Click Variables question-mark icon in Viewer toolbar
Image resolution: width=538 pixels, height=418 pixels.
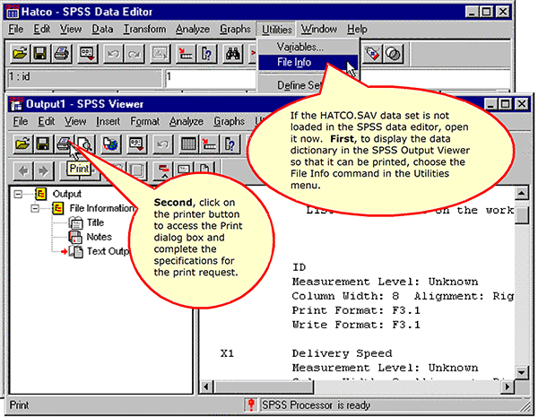tap(230, 144)
